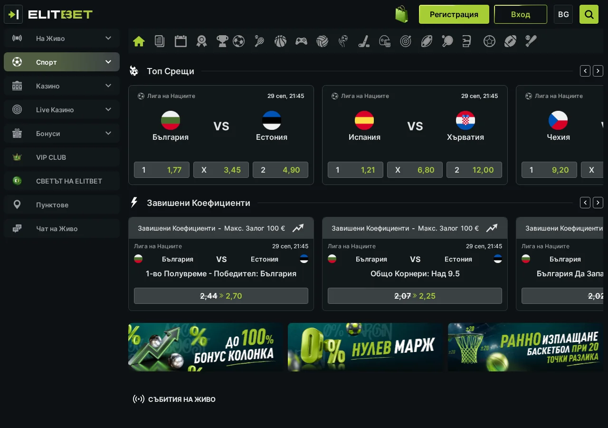The width and height of the screenshot is (608, 428).
Task: Open the БОНУС КОЛОНКА promo banner
Action: click(206, 347)
